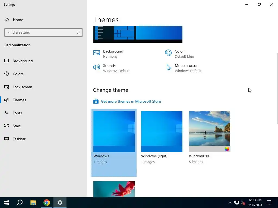Screen dimensions: 278x208
Task: Click the Microsoft Store bag icon
Action: pos(96,101)
